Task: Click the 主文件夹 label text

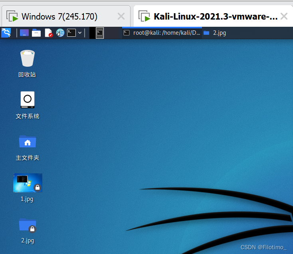Action: pyautogui.click(x=28, y=158)
